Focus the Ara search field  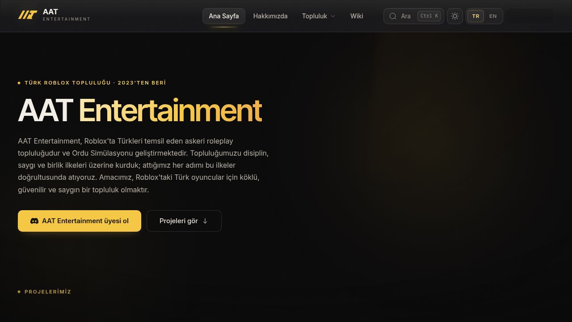point(414,16)
